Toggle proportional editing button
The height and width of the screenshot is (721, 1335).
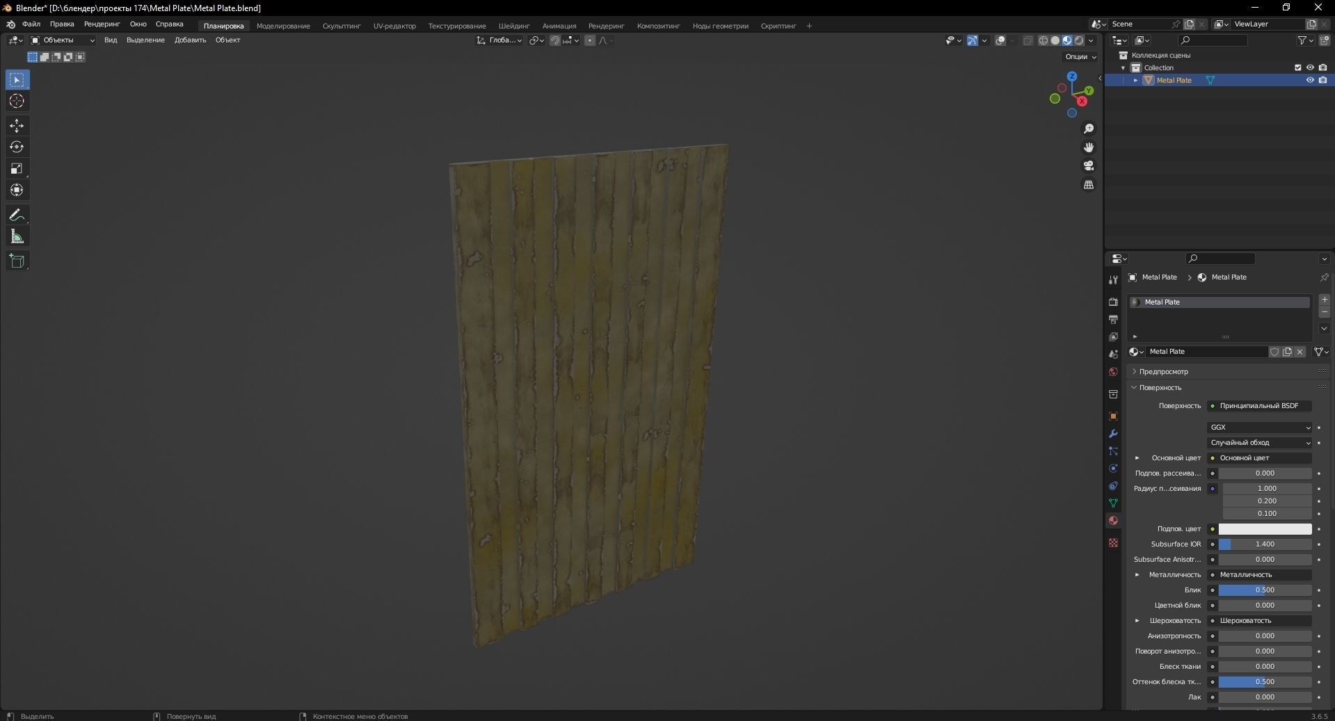590,40
